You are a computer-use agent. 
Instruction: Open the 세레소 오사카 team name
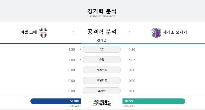pyautogui.click(x=175, y=32)
